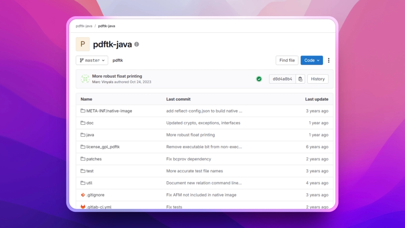Click Marc Vinyals author avatar

(85, 79)
